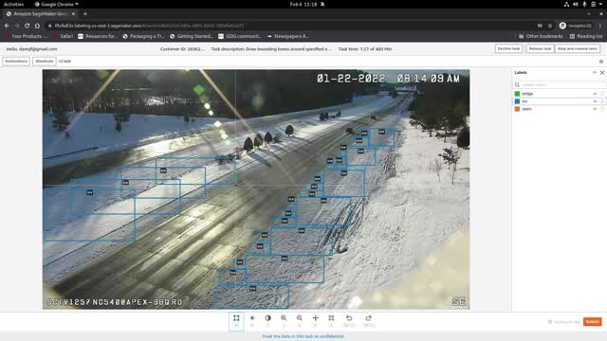
Task: Select the orange seam label swatch
Action: click(517, 109)
